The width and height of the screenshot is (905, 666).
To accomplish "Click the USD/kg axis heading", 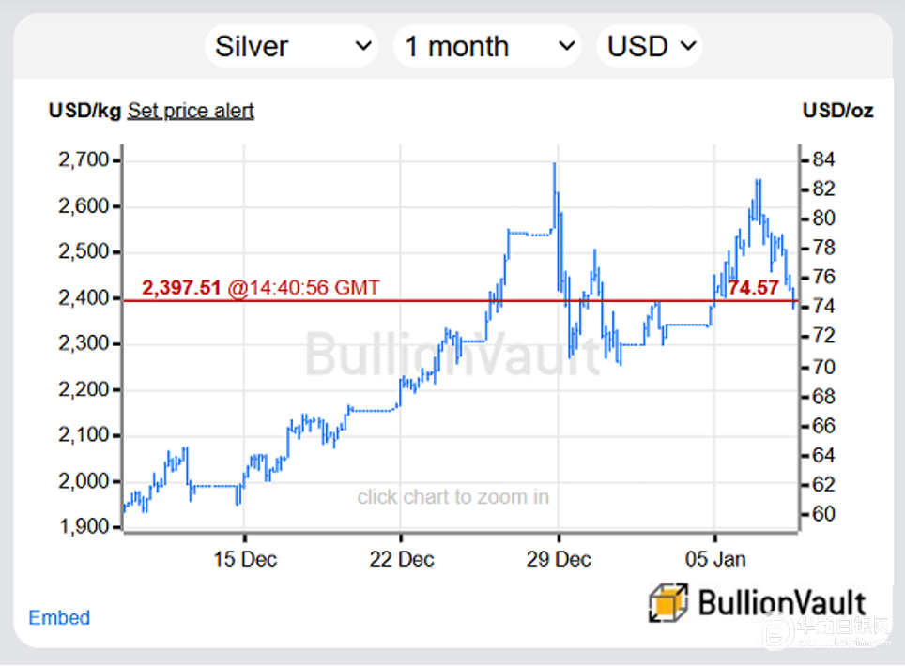I will 84,111.
